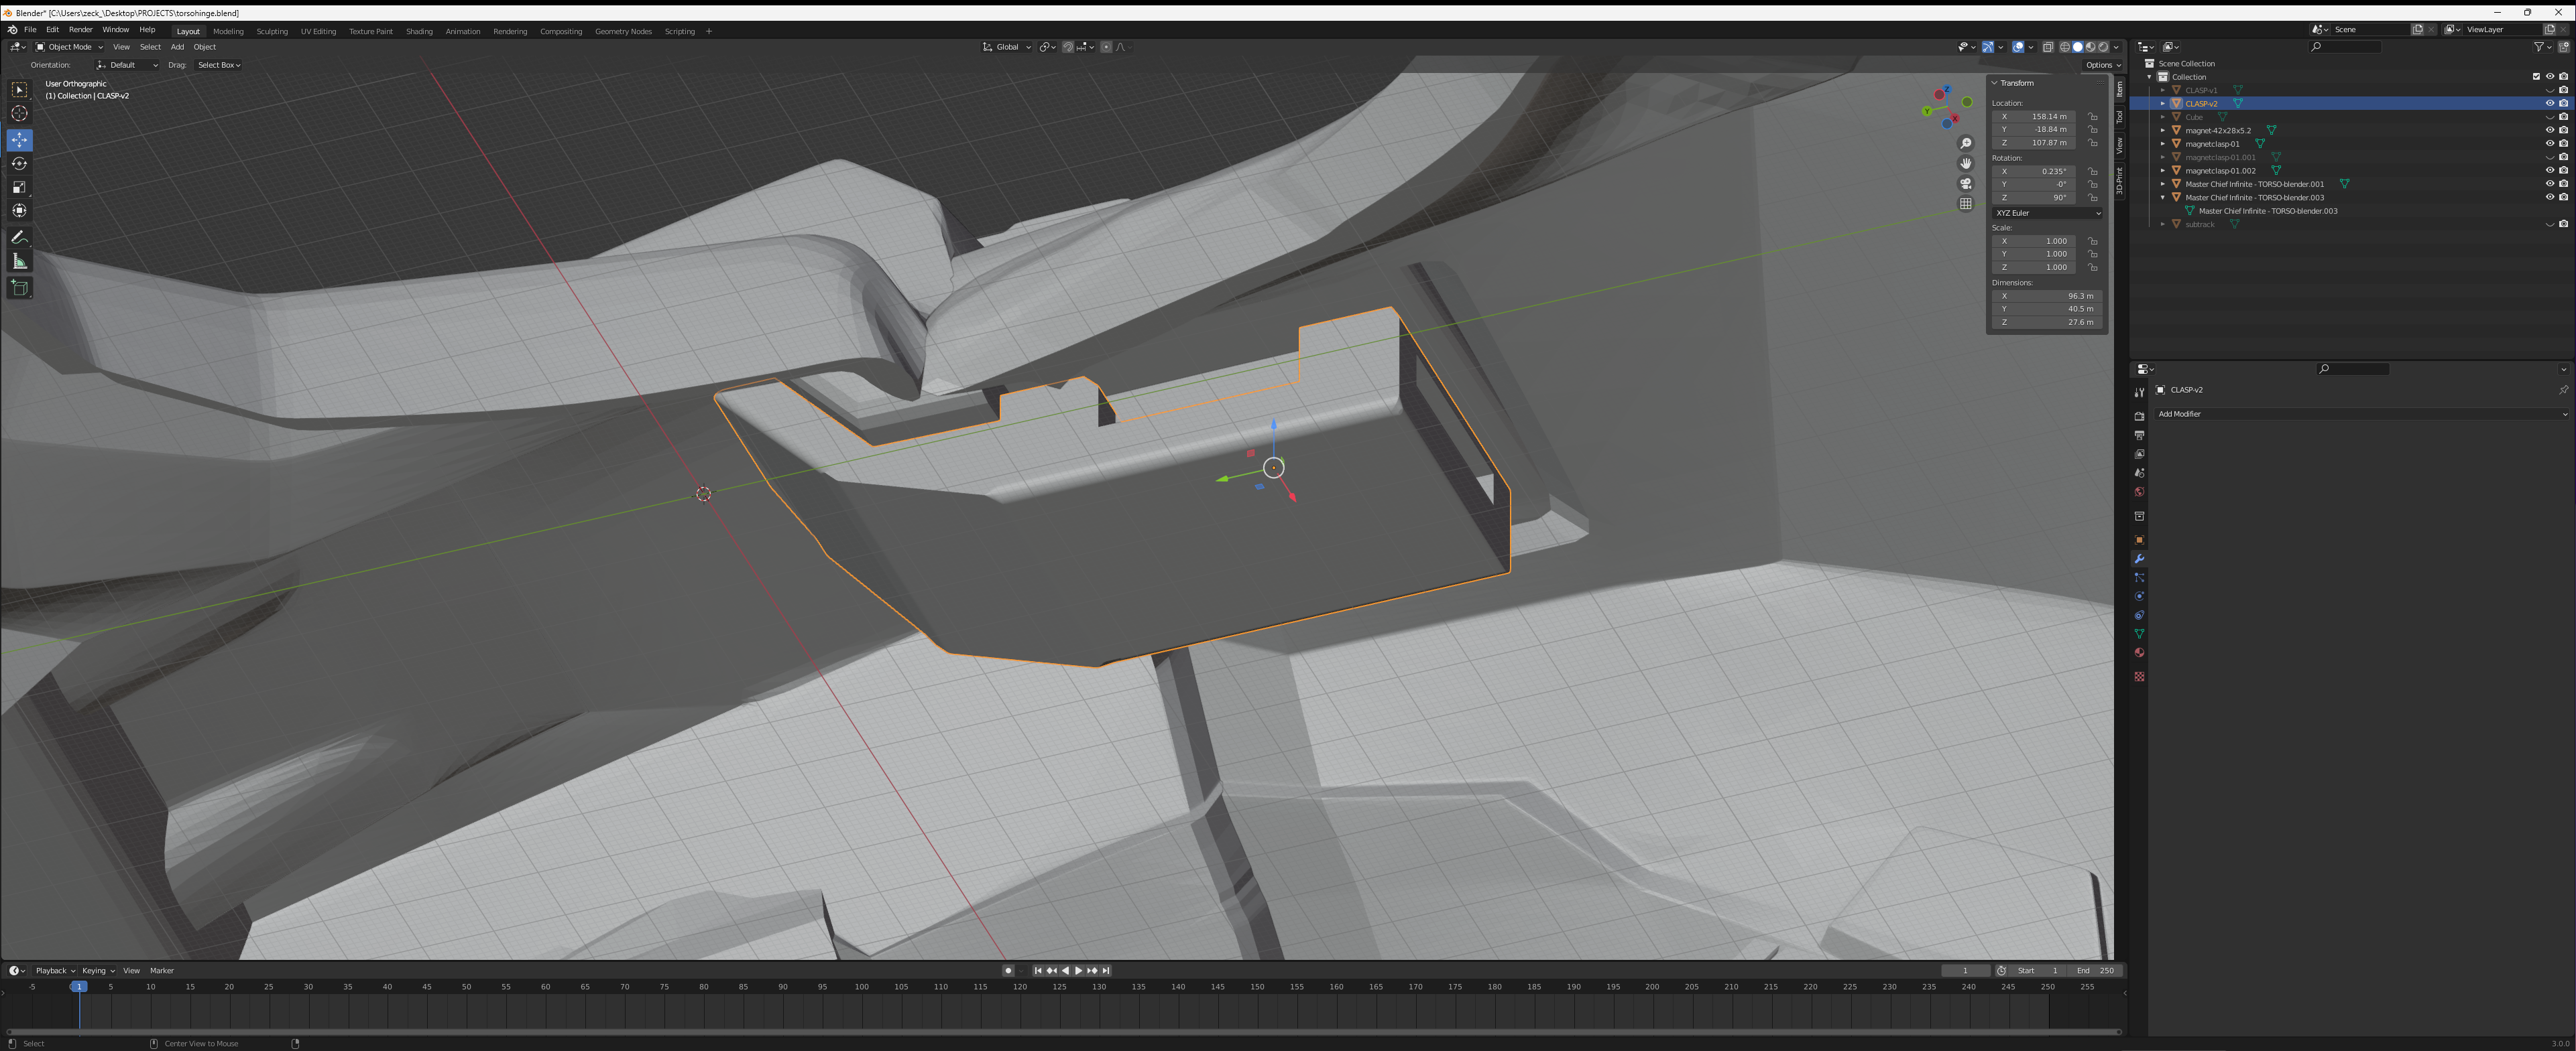2576x1051 pixels.
Task: Select the Measure tool
Action: point(19,262)
